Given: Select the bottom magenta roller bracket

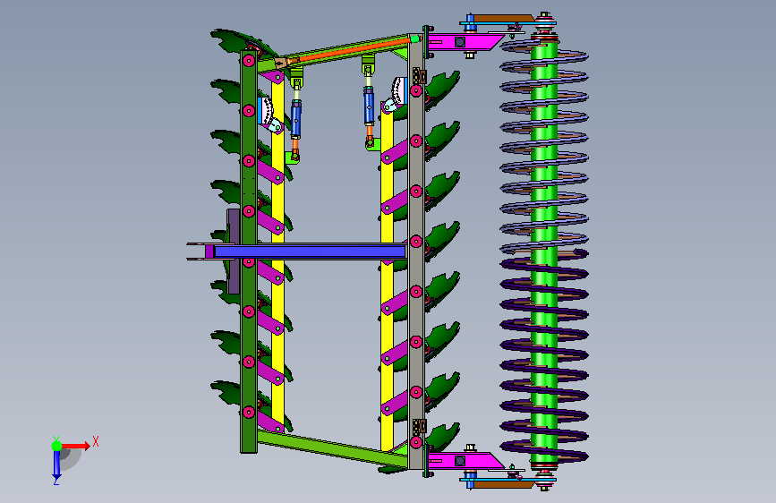Looking at the screenshot, I should tap(464, 460).
